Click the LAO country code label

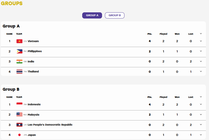[x=25, y=125]
